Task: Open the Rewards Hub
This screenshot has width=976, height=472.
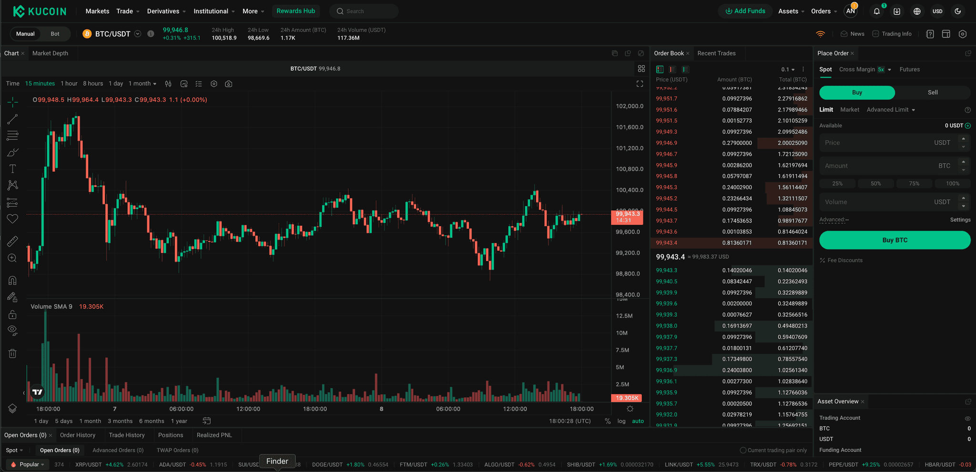Action: tap(296, 11)
